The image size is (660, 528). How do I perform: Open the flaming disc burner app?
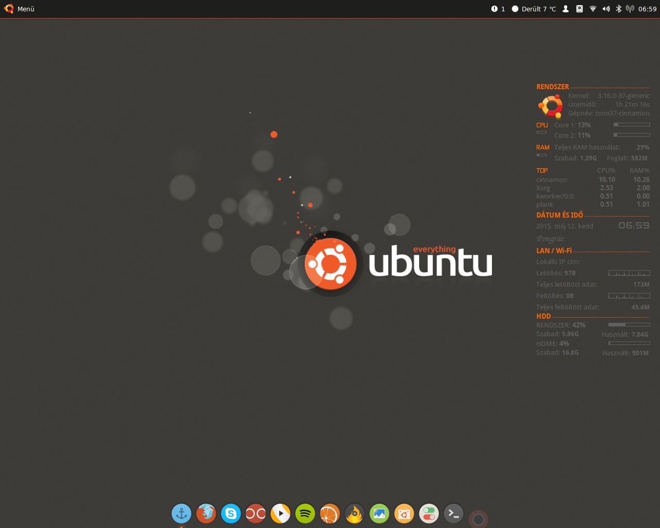(355, 514)
